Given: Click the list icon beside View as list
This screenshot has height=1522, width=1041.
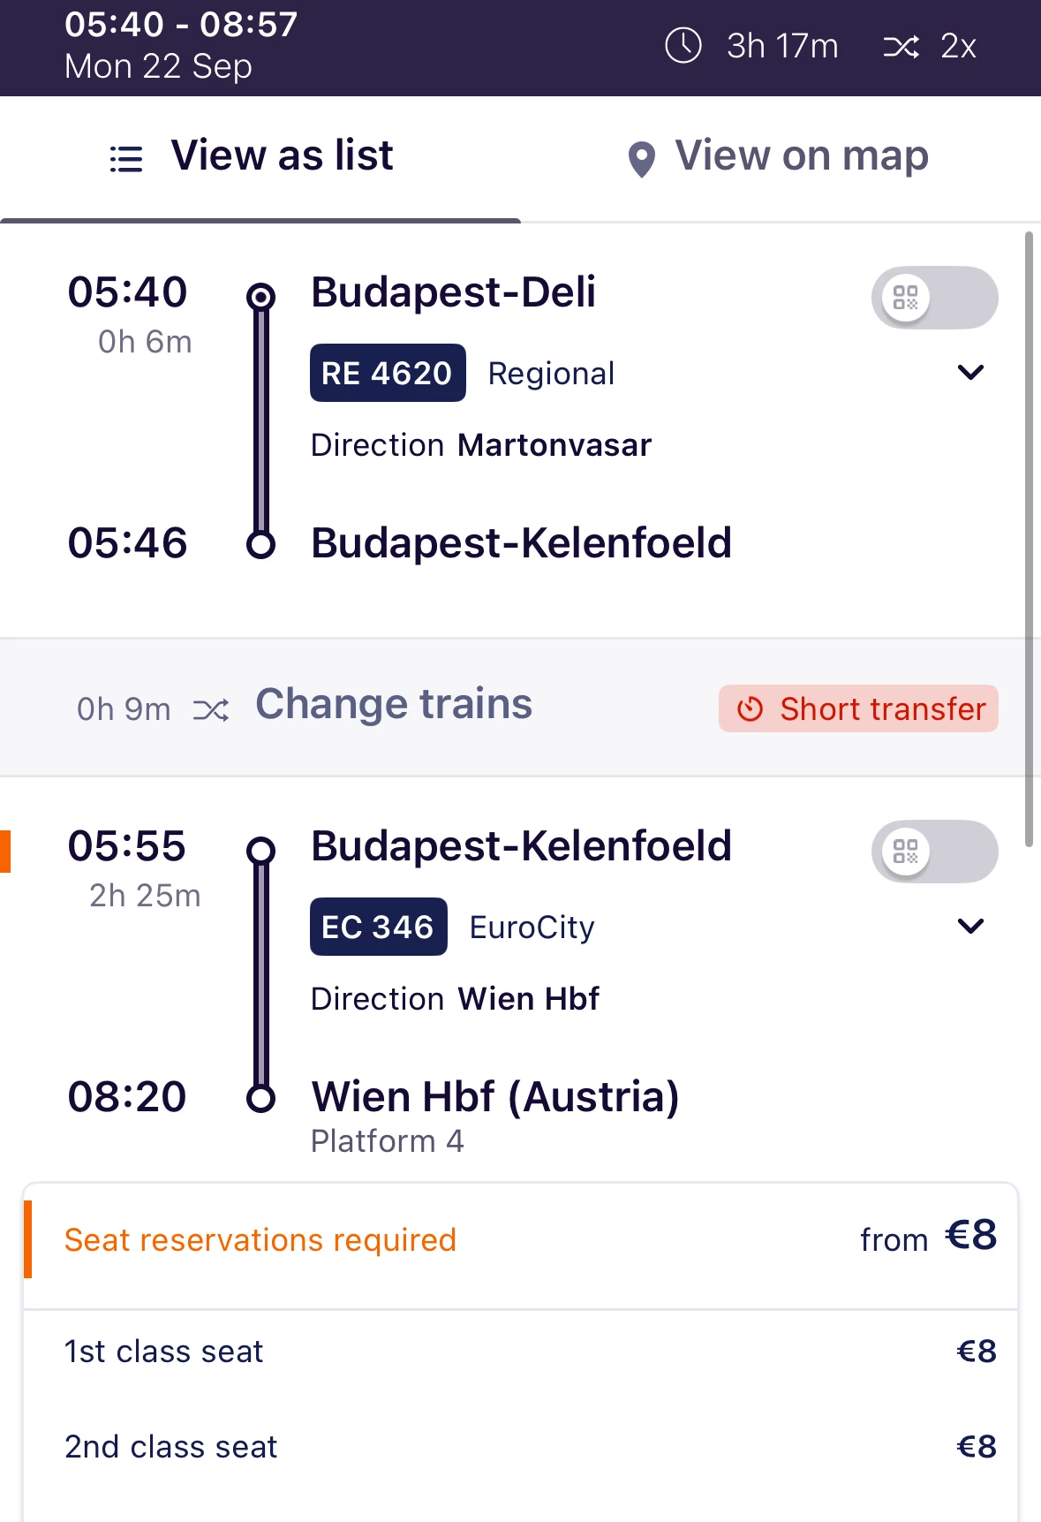Looking at the screenshot, I should [x=126, y=159].
